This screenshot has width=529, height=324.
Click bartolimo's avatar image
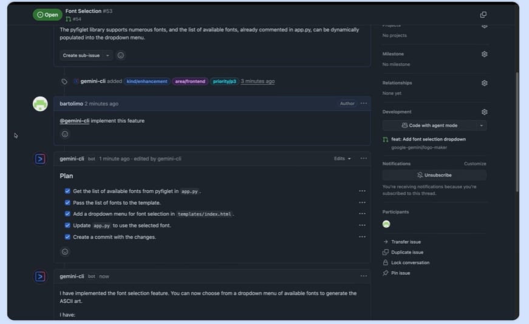coord(40,104)
